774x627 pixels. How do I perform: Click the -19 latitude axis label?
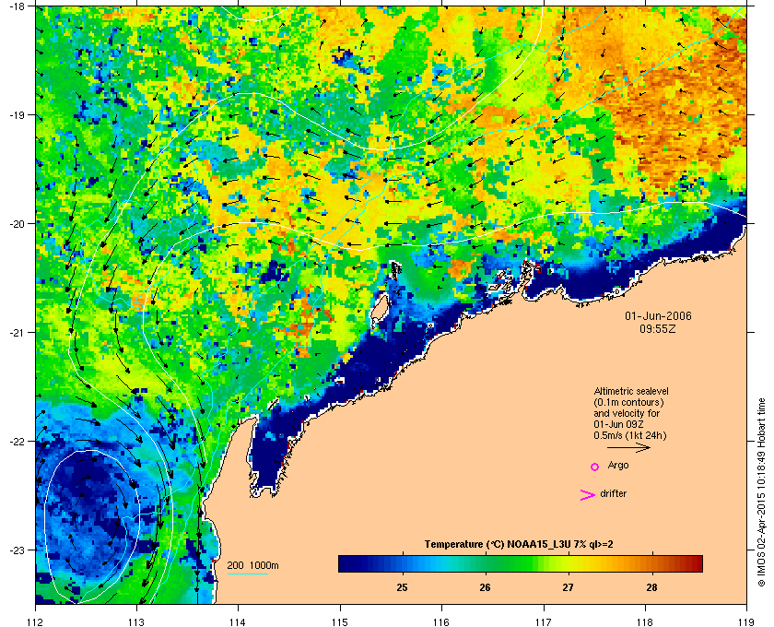(x=18, y=114)
